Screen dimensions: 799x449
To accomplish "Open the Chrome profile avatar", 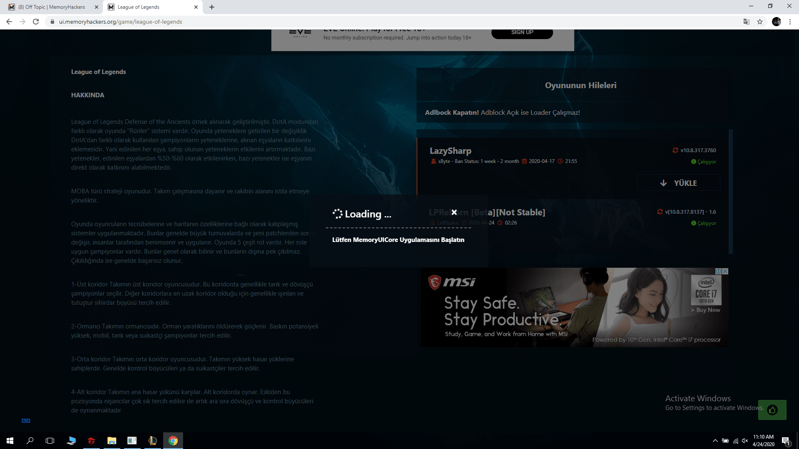I will [777, 22].
